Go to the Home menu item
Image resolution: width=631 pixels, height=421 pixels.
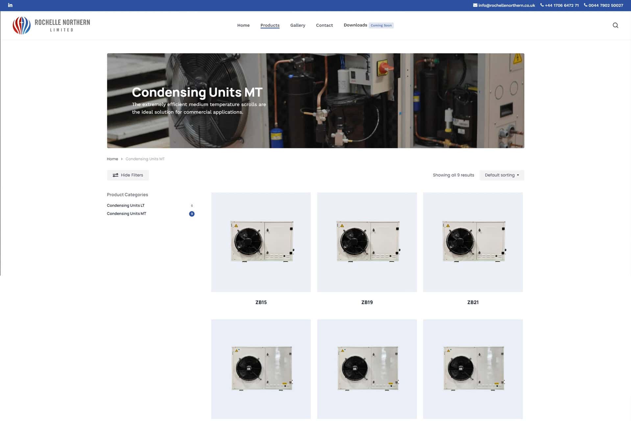243,25
